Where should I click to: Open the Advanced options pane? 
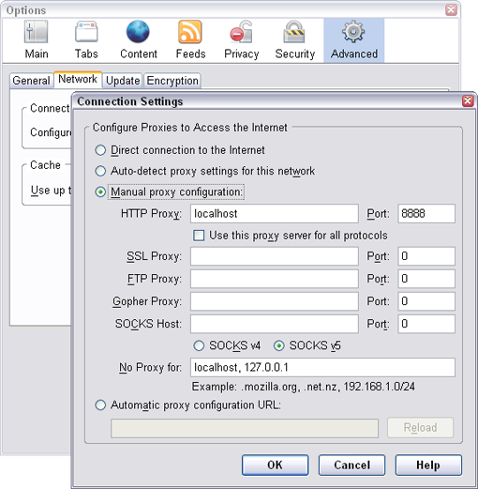pyautogui.click(x=354, y=40)
